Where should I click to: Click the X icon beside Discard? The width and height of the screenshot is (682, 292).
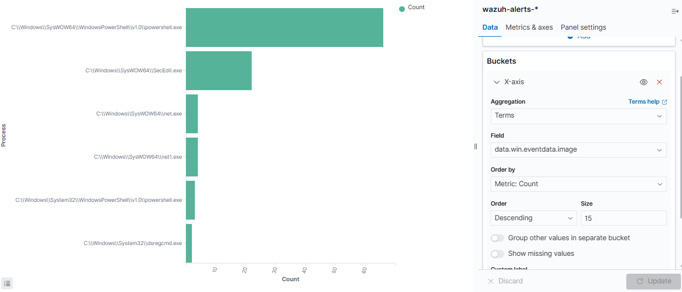(491, 281)
